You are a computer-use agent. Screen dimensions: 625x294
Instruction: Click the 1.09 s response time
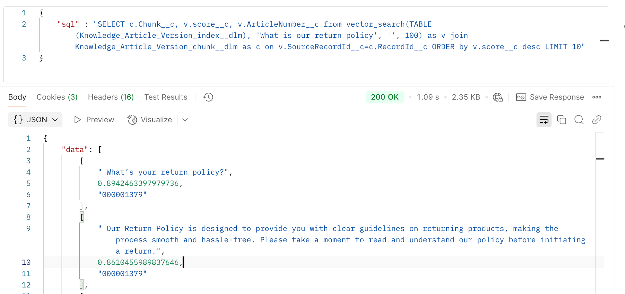428,97
